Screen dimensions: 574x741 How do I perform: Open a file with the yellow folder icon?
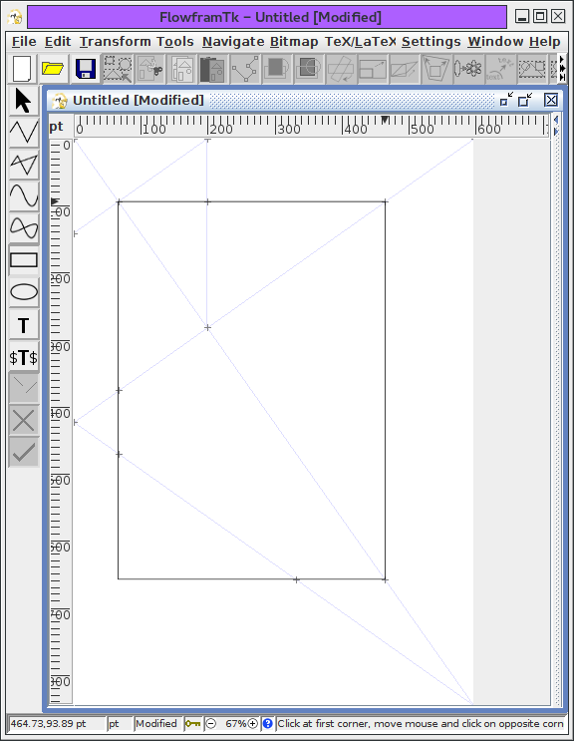[x=53, y=69]
